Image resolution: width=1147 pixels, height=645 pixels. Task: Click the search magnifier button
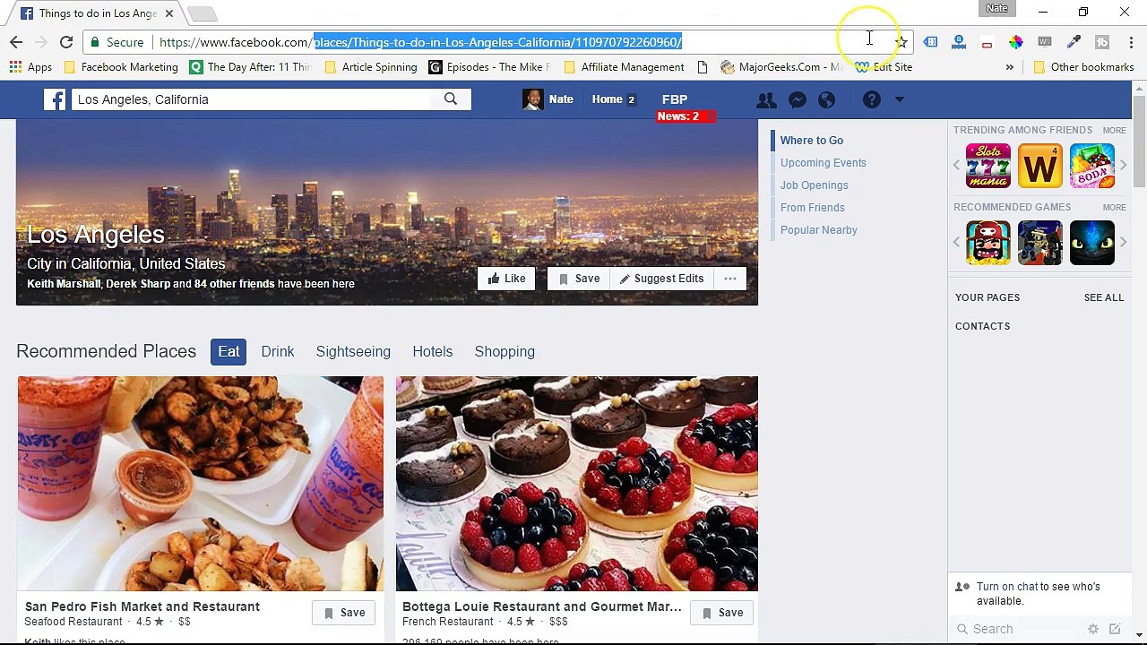pos(451,99)
